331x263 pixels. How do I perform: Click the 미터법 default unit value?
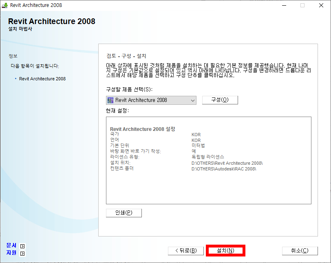point(198,146)
